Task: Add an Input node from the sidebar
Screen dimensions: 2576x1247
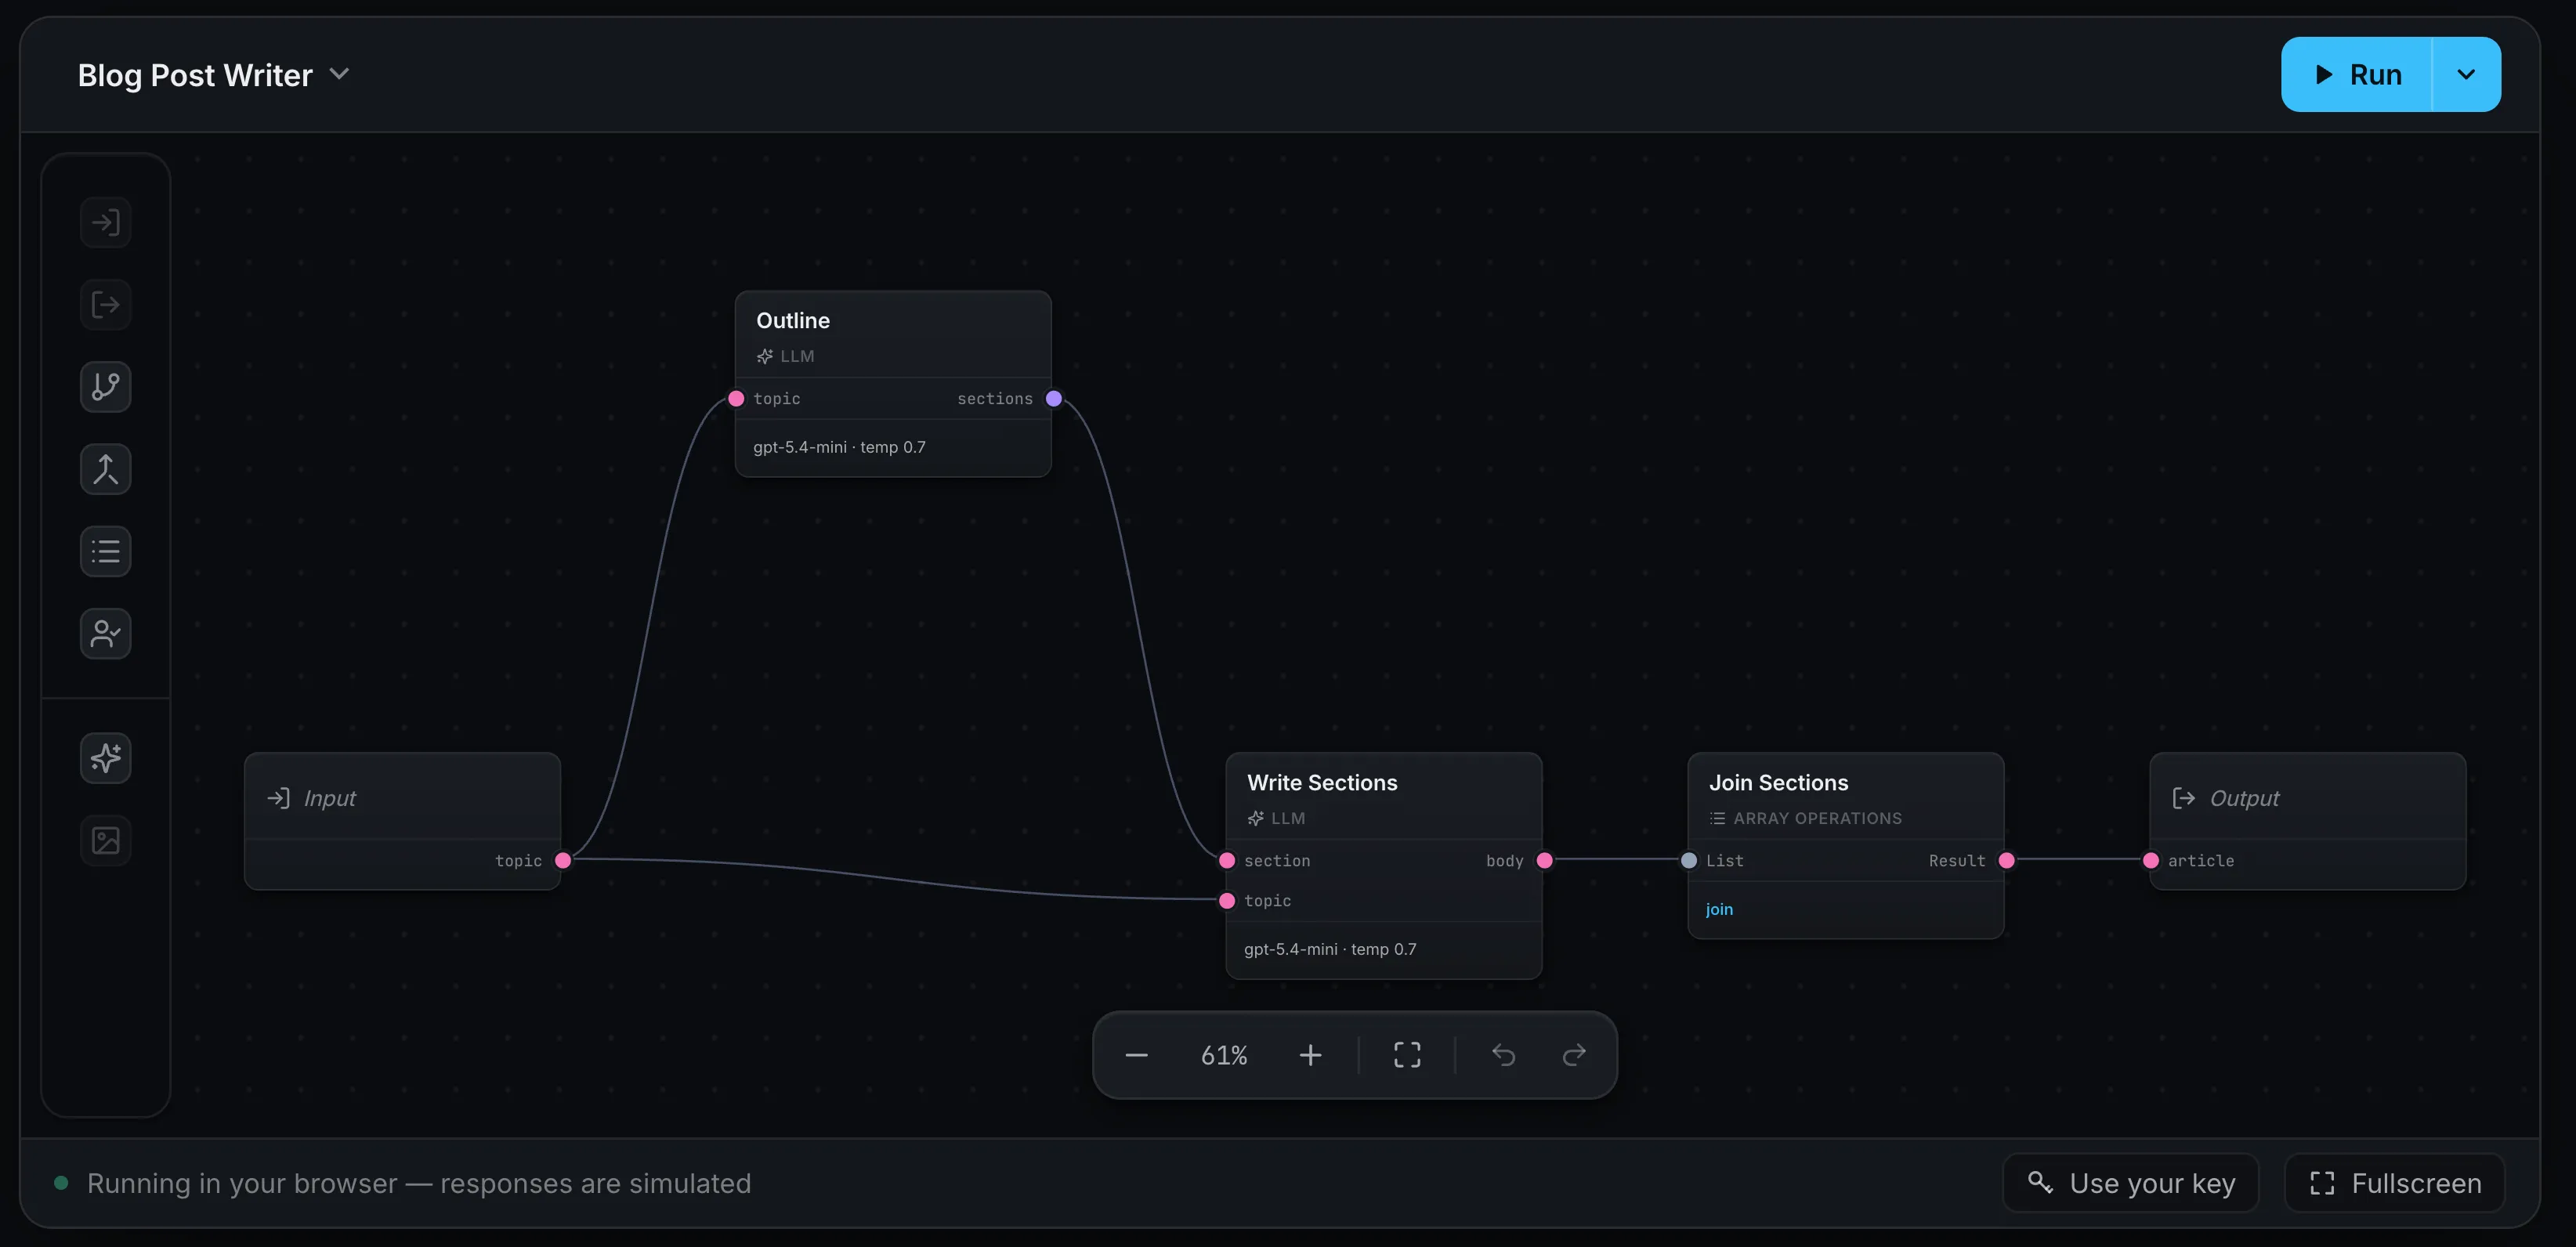Action: 105,222
